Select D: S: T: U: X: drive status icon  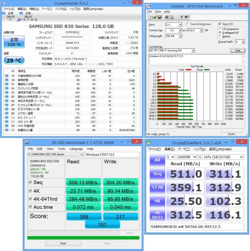point(21,13)
